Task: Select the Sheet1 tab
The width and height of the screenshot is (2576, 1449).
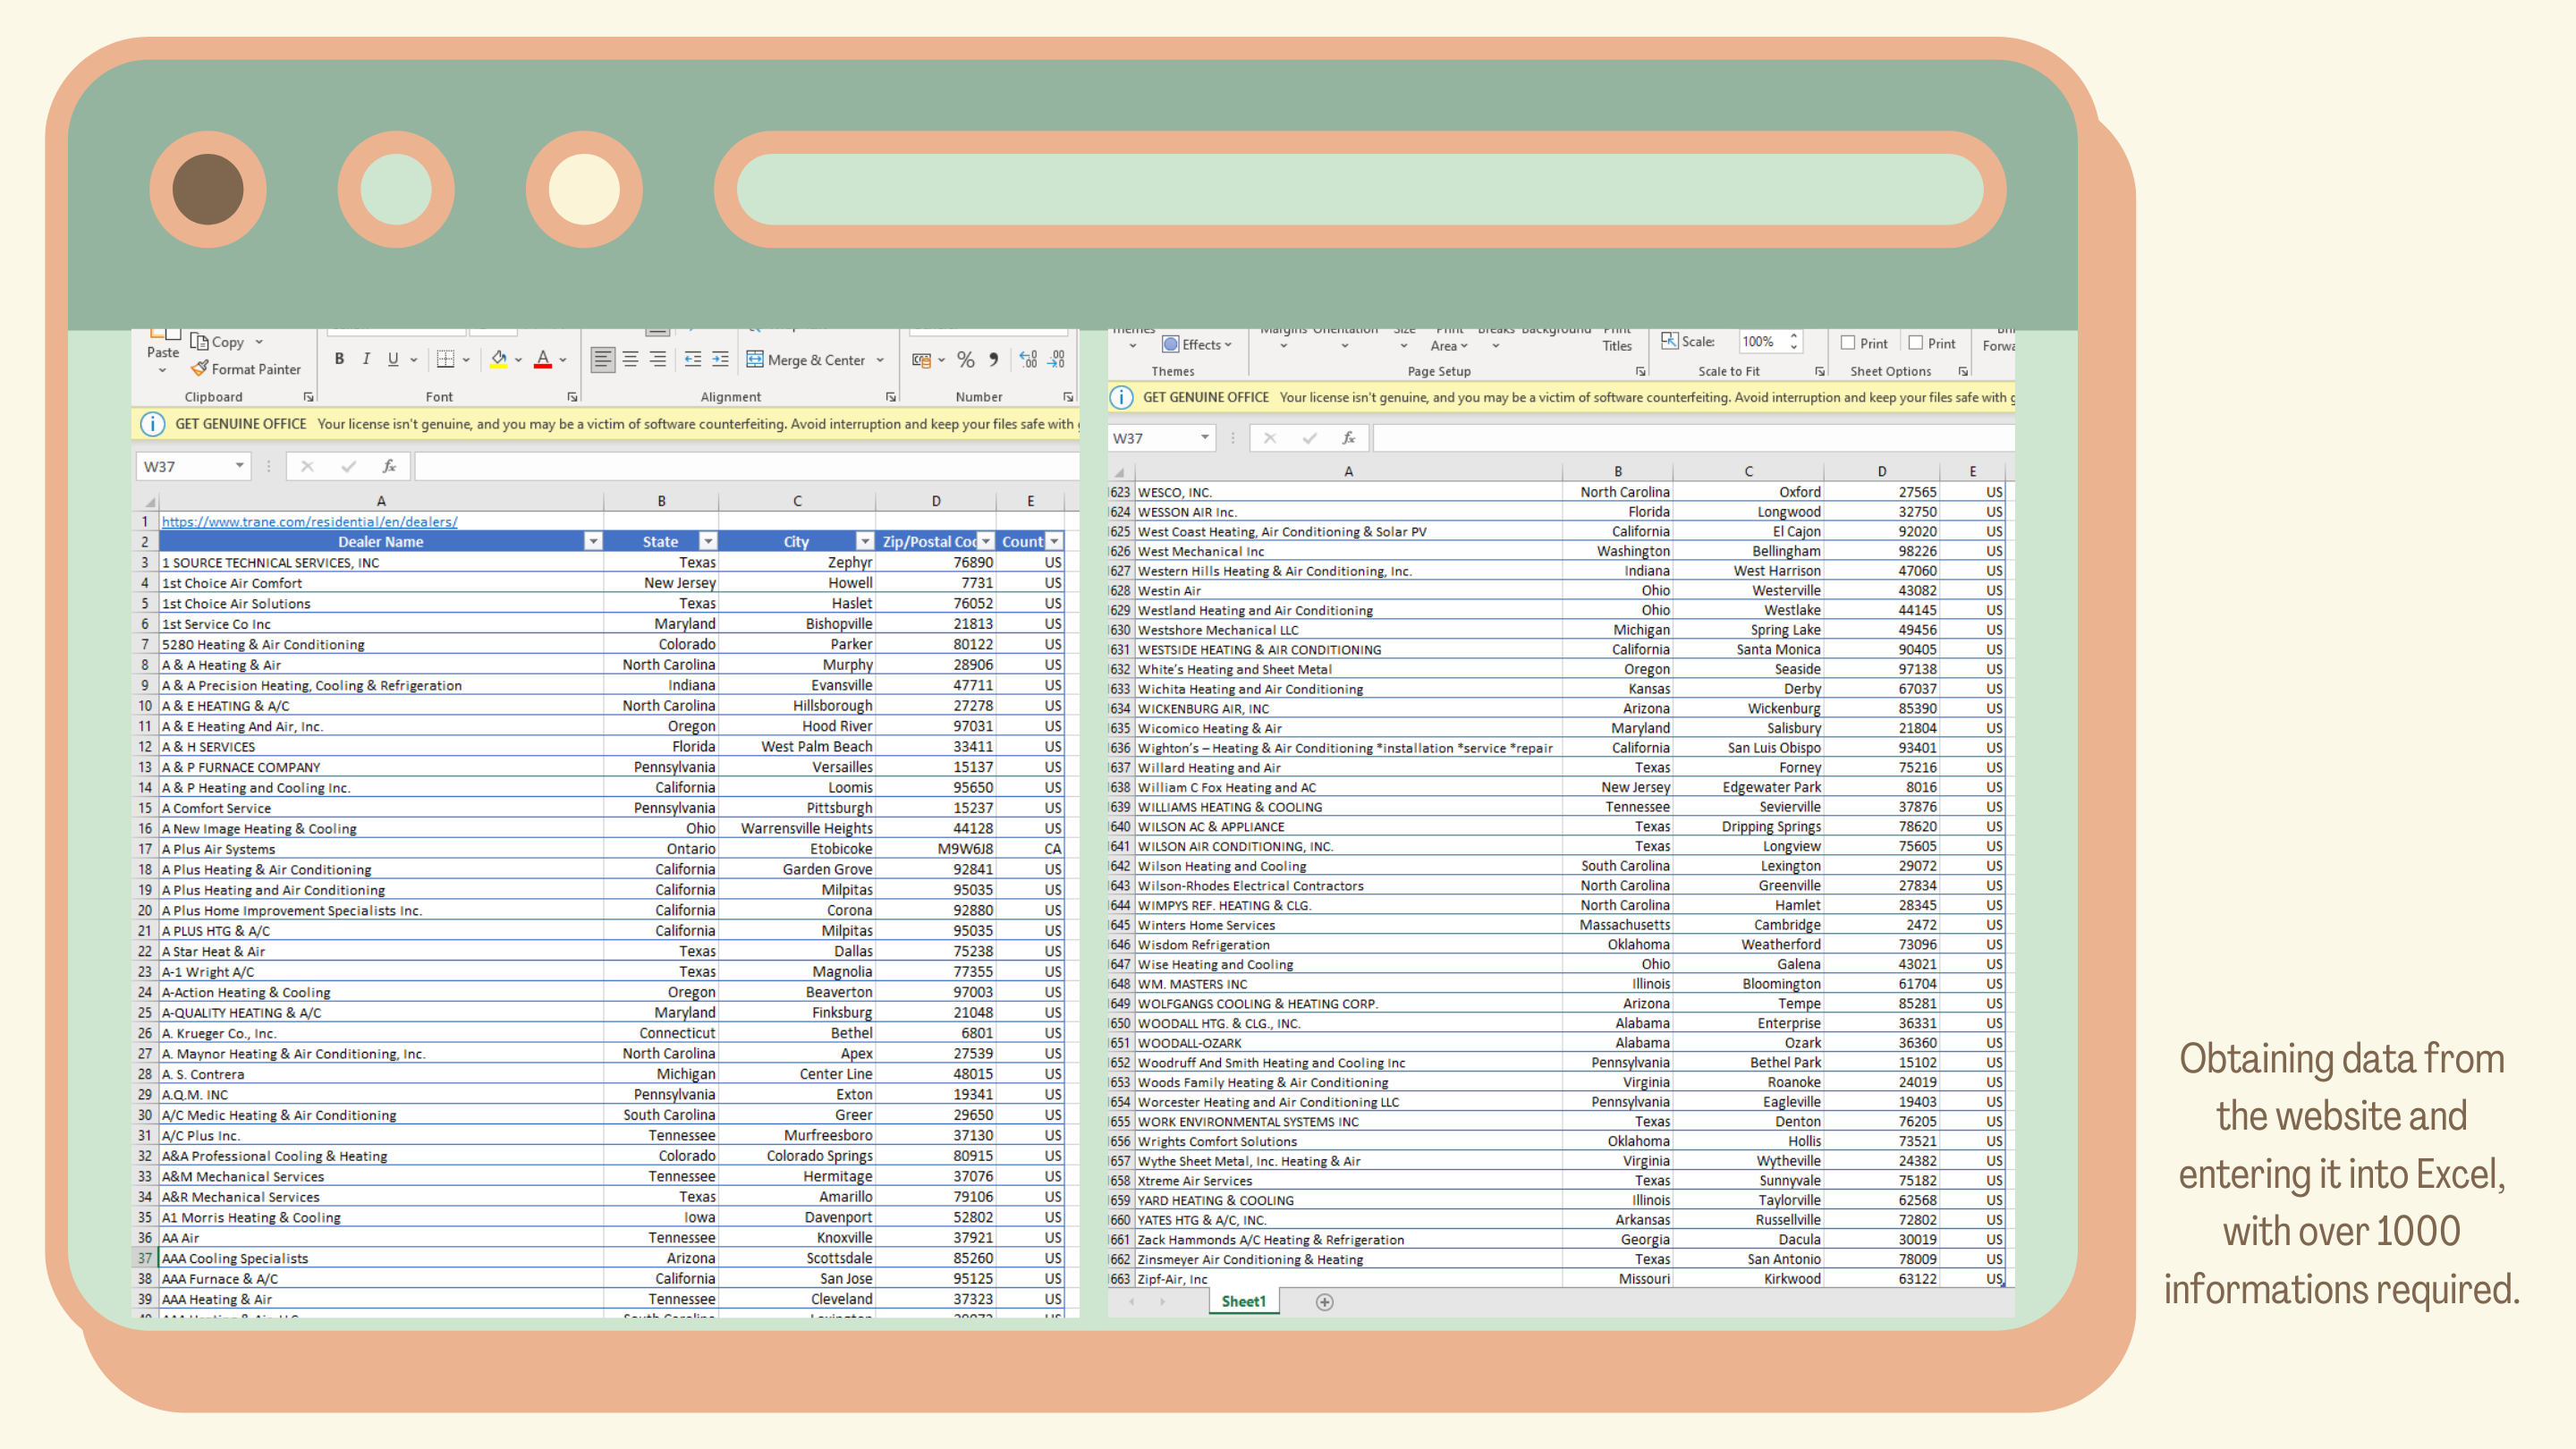Action: click(x=1243, y=1301)
